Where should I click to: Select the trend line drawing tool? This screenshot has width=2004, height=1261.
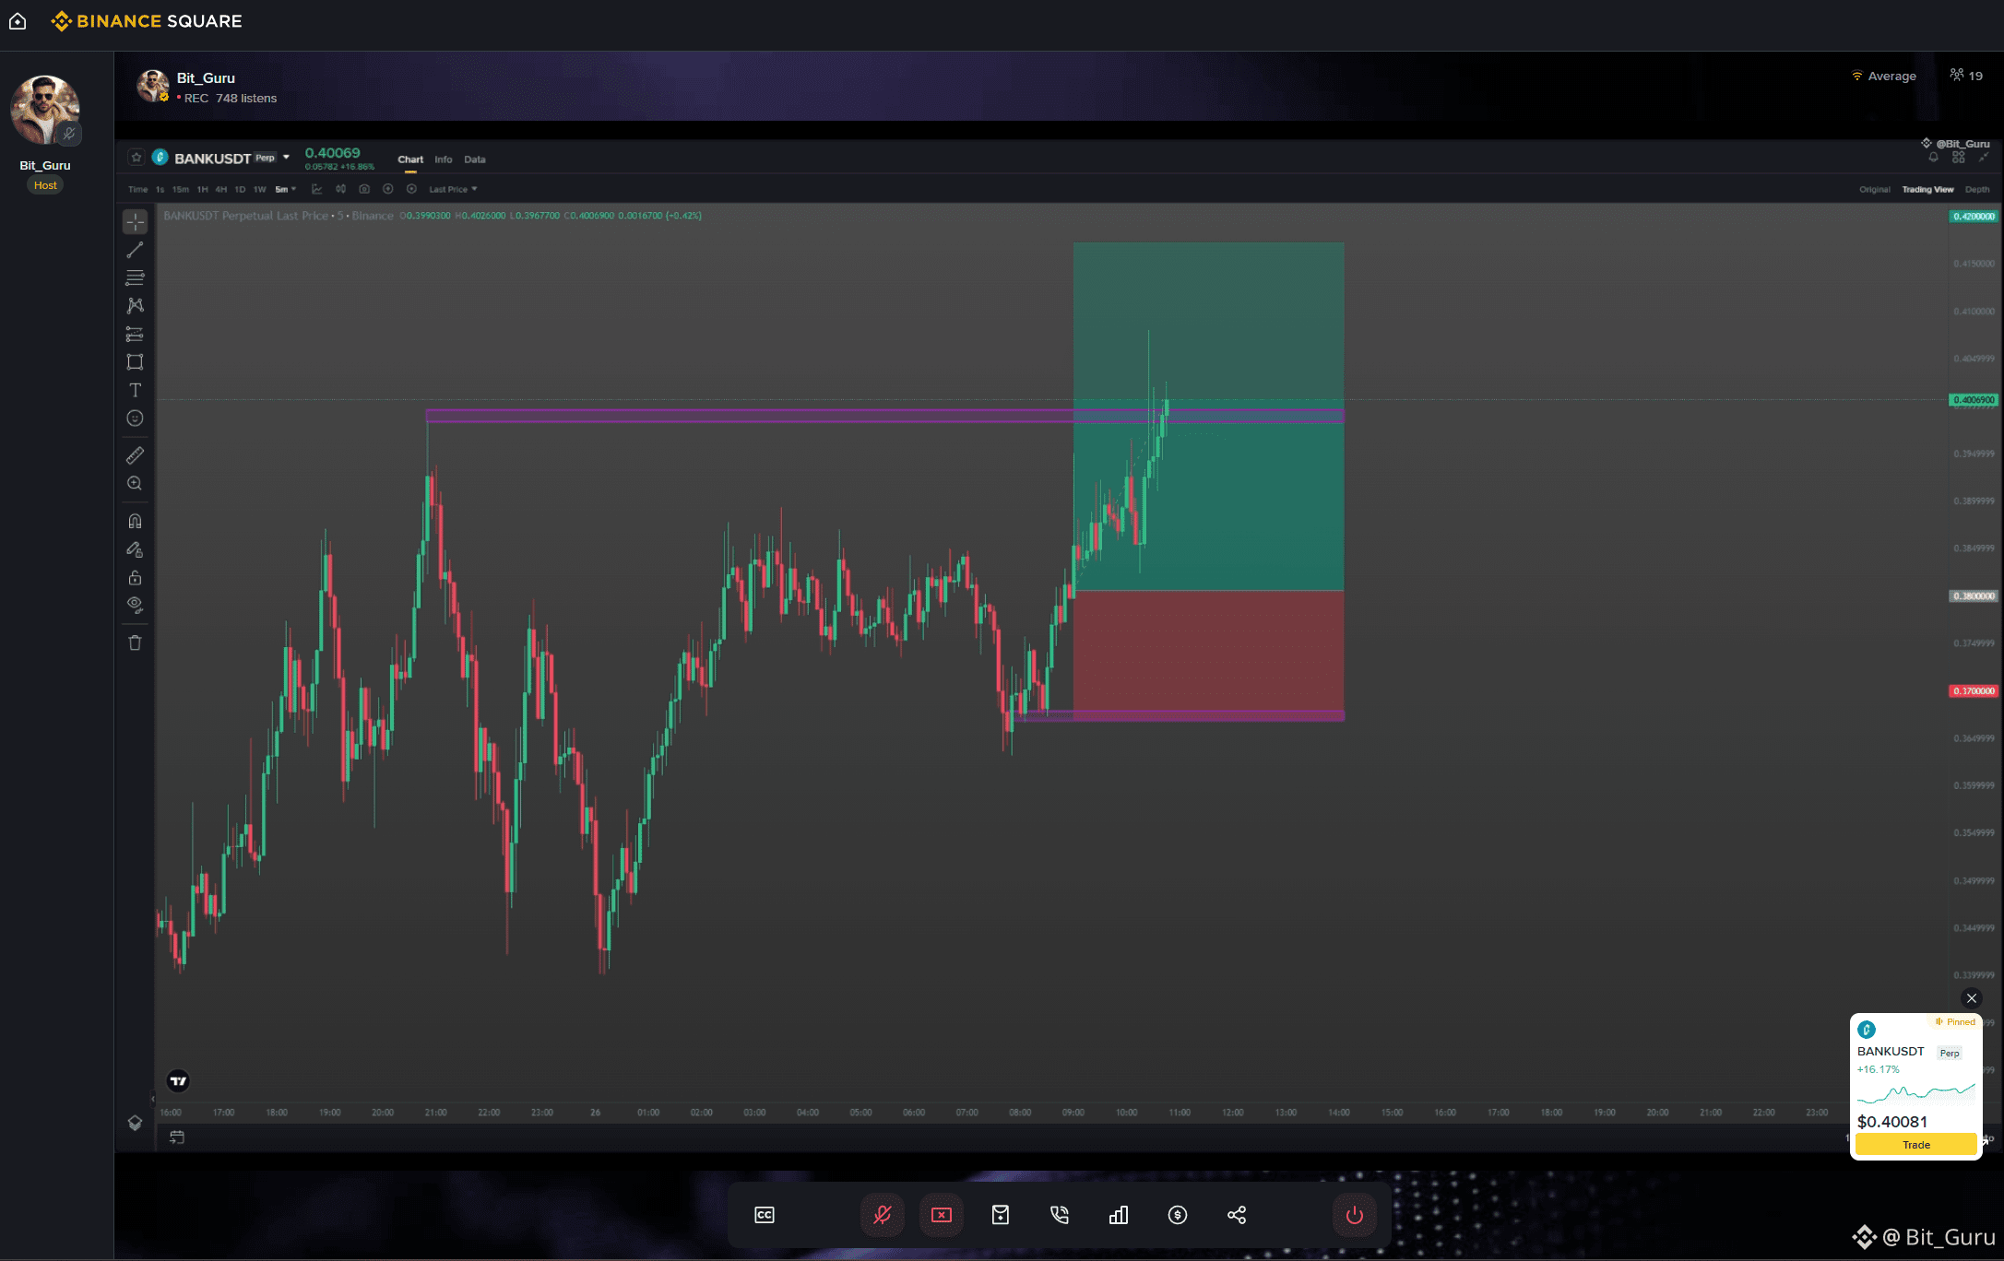tap(135, 250)
